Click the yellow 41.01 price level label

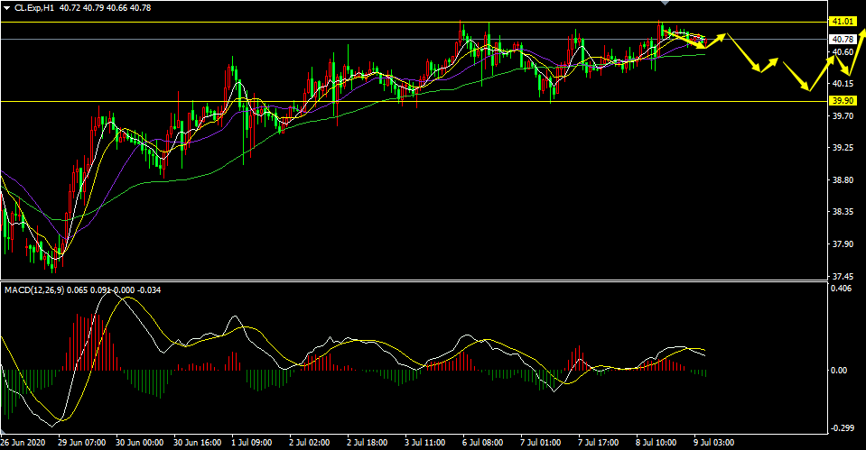point(843,22)
